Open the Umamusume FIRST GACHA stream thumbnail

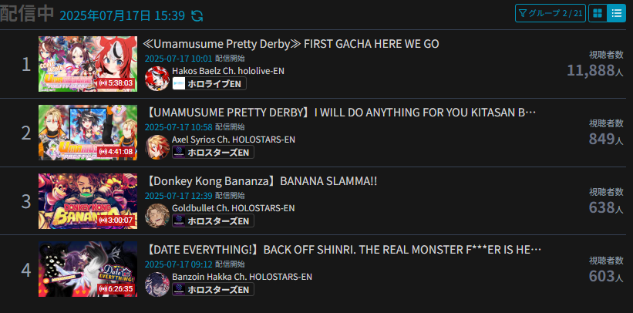[x=88, y=64]
